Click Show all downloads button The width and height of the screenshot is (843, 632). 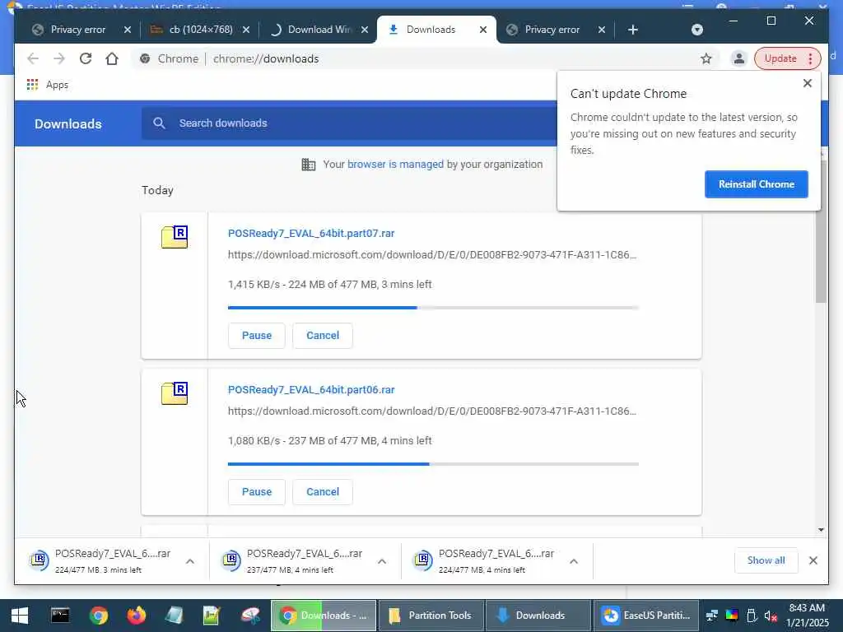[x=766, y=560]
